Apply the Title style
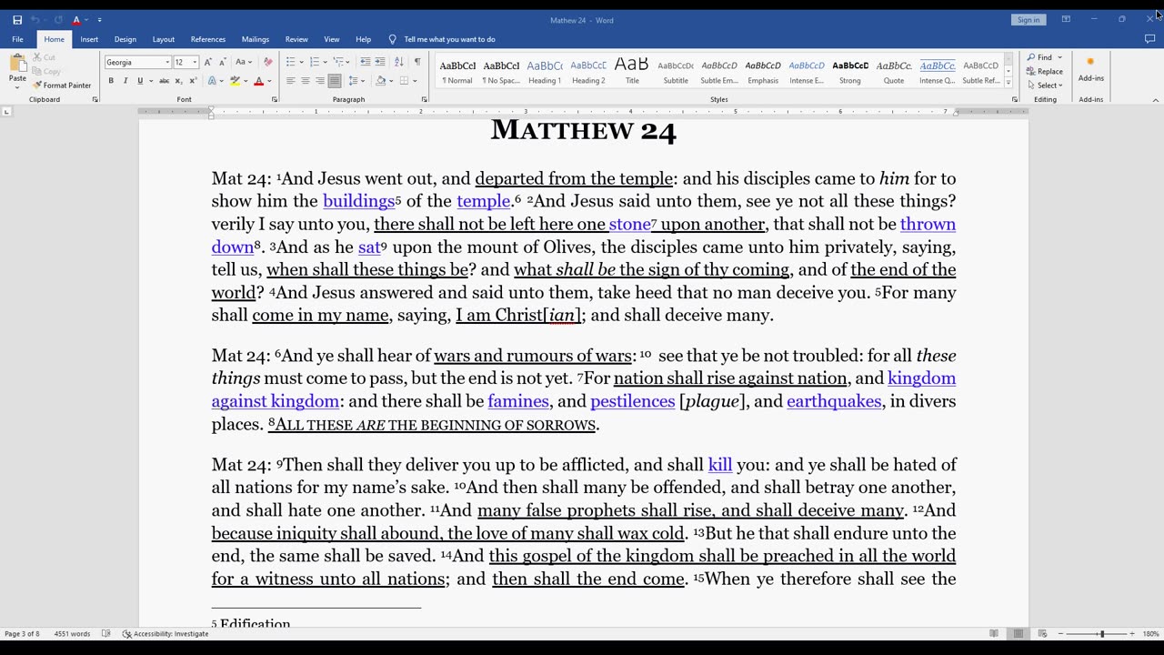Screen dimensions: 1164x655 tap(632, 71)
